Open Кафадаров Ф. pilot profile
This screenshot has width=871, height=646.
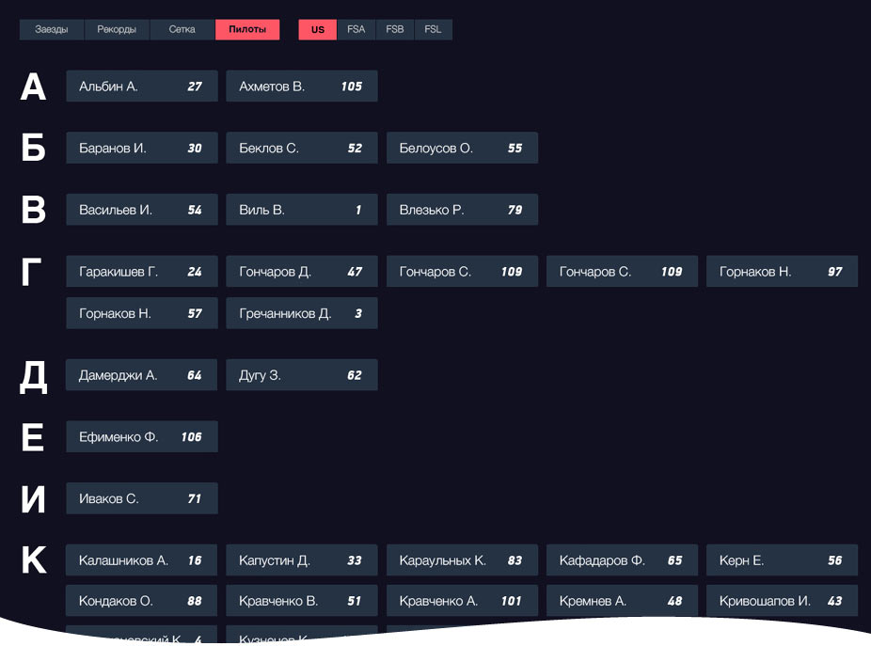click(x=622, y=560)
